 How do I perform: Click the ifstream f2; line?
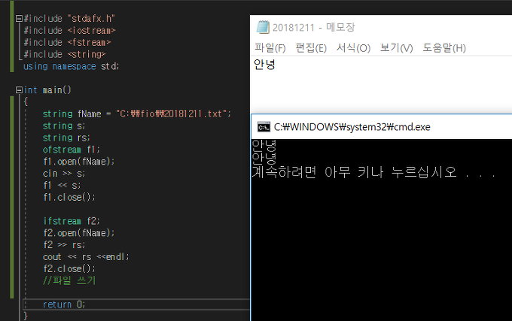(72, 221)
